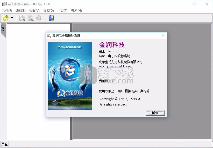Click the print preview magnifier icon
This screenshot has width=213, height=148.
[x=22, y=18]
